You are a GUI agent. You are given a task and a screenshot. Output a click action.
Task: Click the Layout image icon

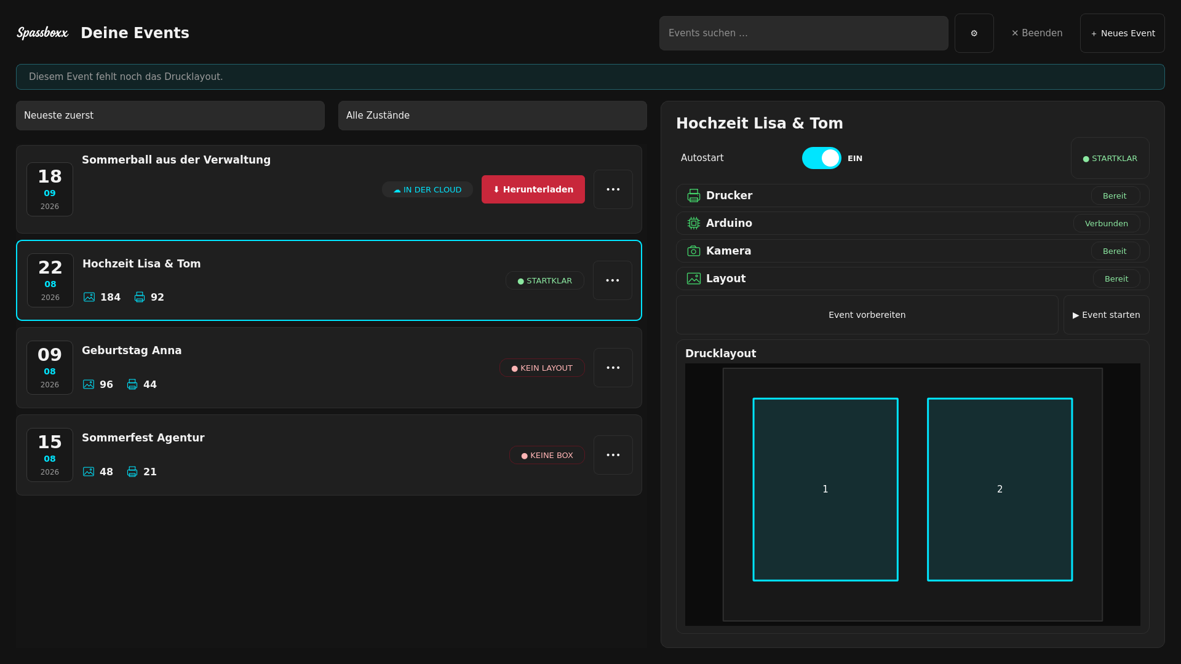(x=694, y=279)
